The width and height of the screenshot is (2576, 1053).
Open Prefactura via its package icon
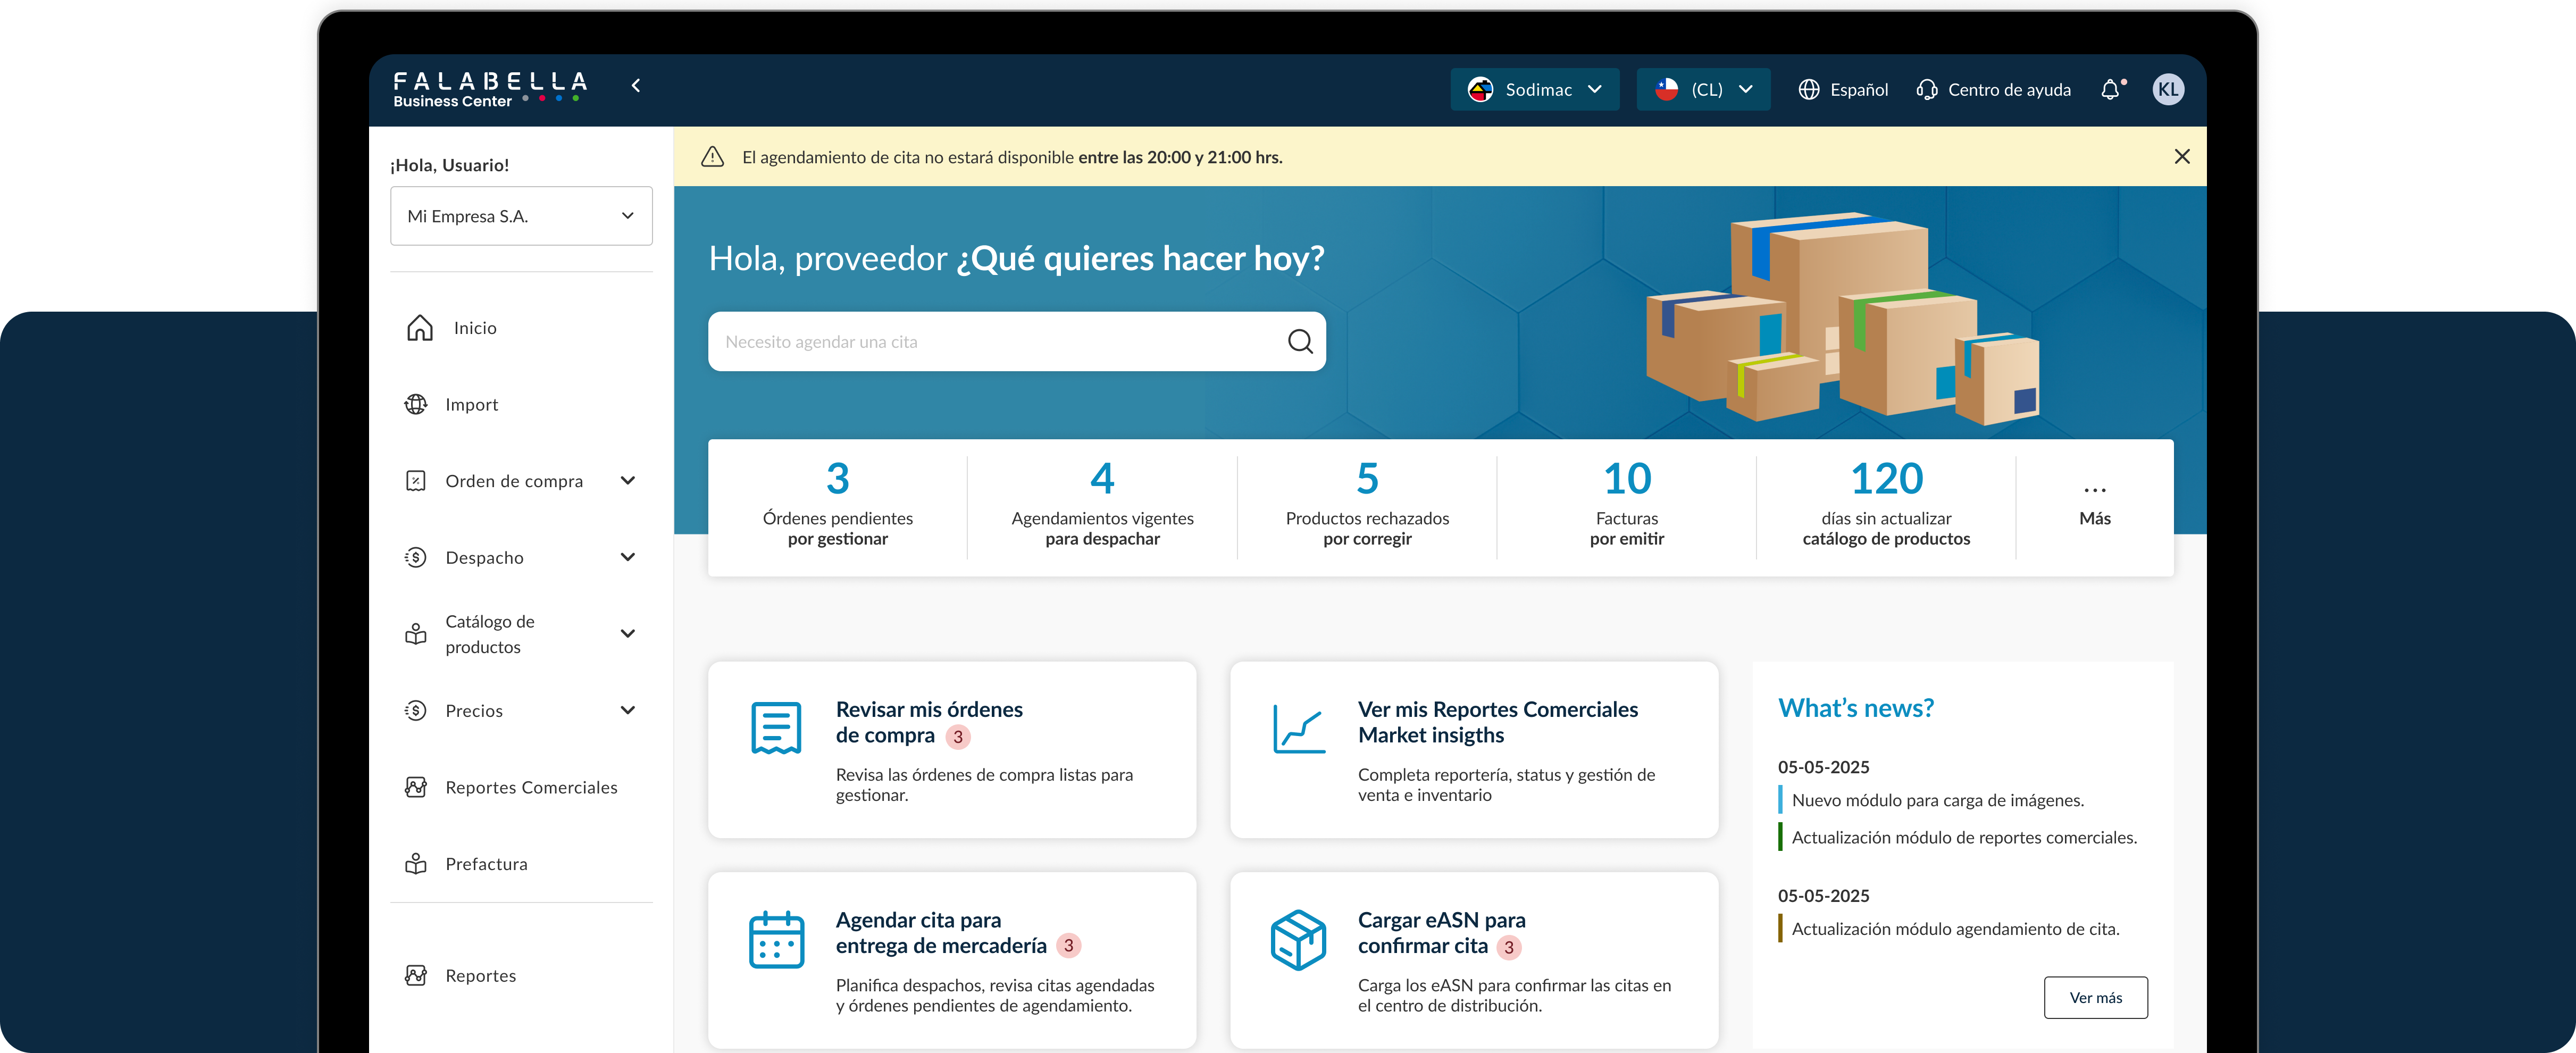[416, 863]
